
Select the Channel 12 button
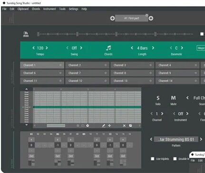[x=87, y=81]
